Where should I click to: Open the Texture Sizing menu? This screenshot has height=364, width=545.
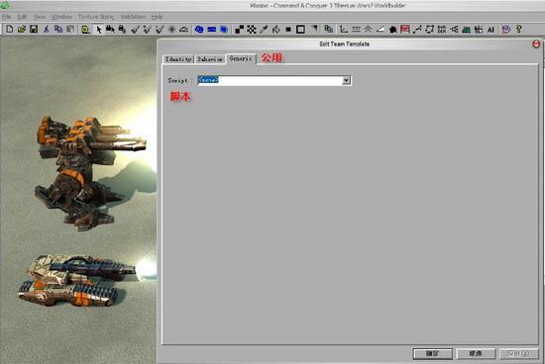[x=96, y=17]
